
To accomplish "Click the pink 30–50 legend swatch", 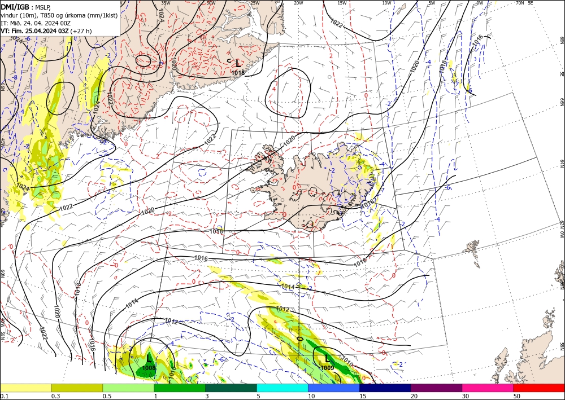I will click(x=488, y=388).
